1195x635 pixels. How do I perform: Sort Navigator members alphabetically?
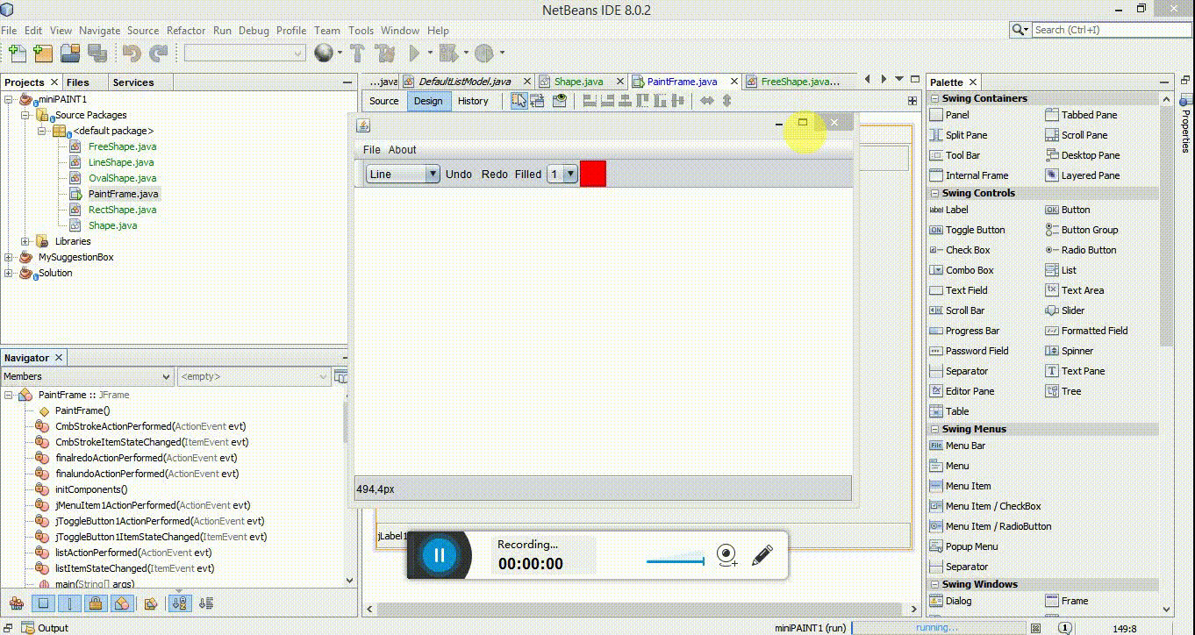tap(179, 603)
